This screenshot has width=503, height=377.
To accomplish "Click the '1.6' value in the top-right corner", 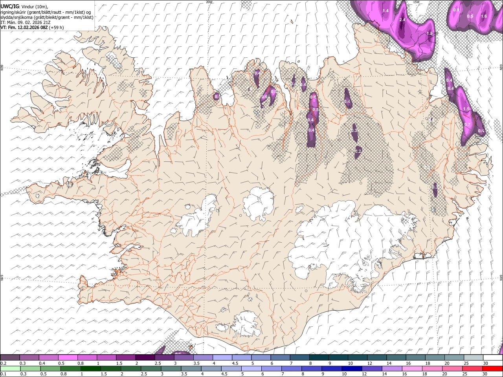I will click(x=484, y=16).
